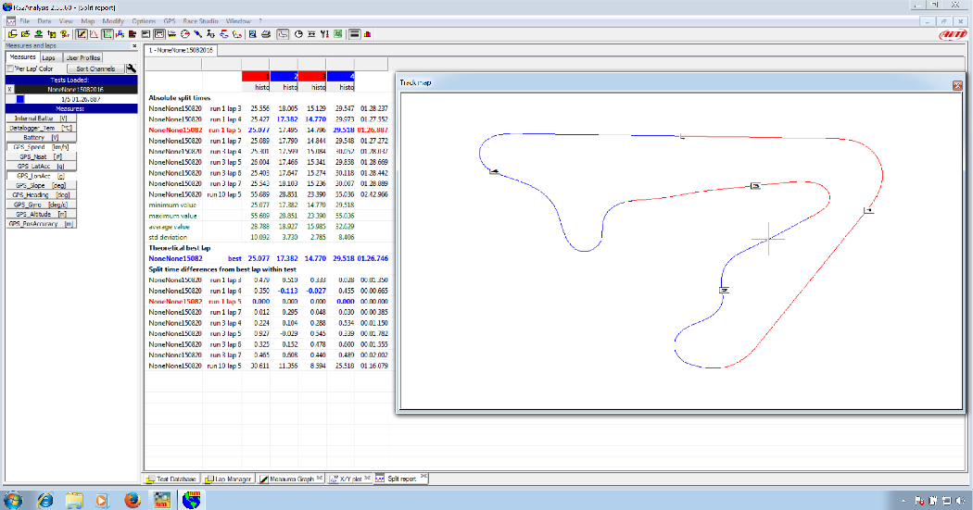The height and width of the screenshot is (510, 973).
Task: Toggle the GPS_Speed channel button
Action: (41, 147)
